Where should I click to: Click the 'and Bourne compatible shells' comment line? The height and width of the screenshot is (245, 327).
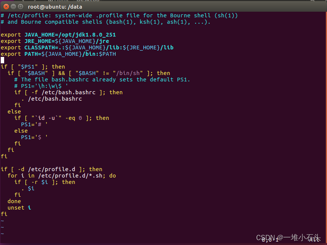coord(105,22)
